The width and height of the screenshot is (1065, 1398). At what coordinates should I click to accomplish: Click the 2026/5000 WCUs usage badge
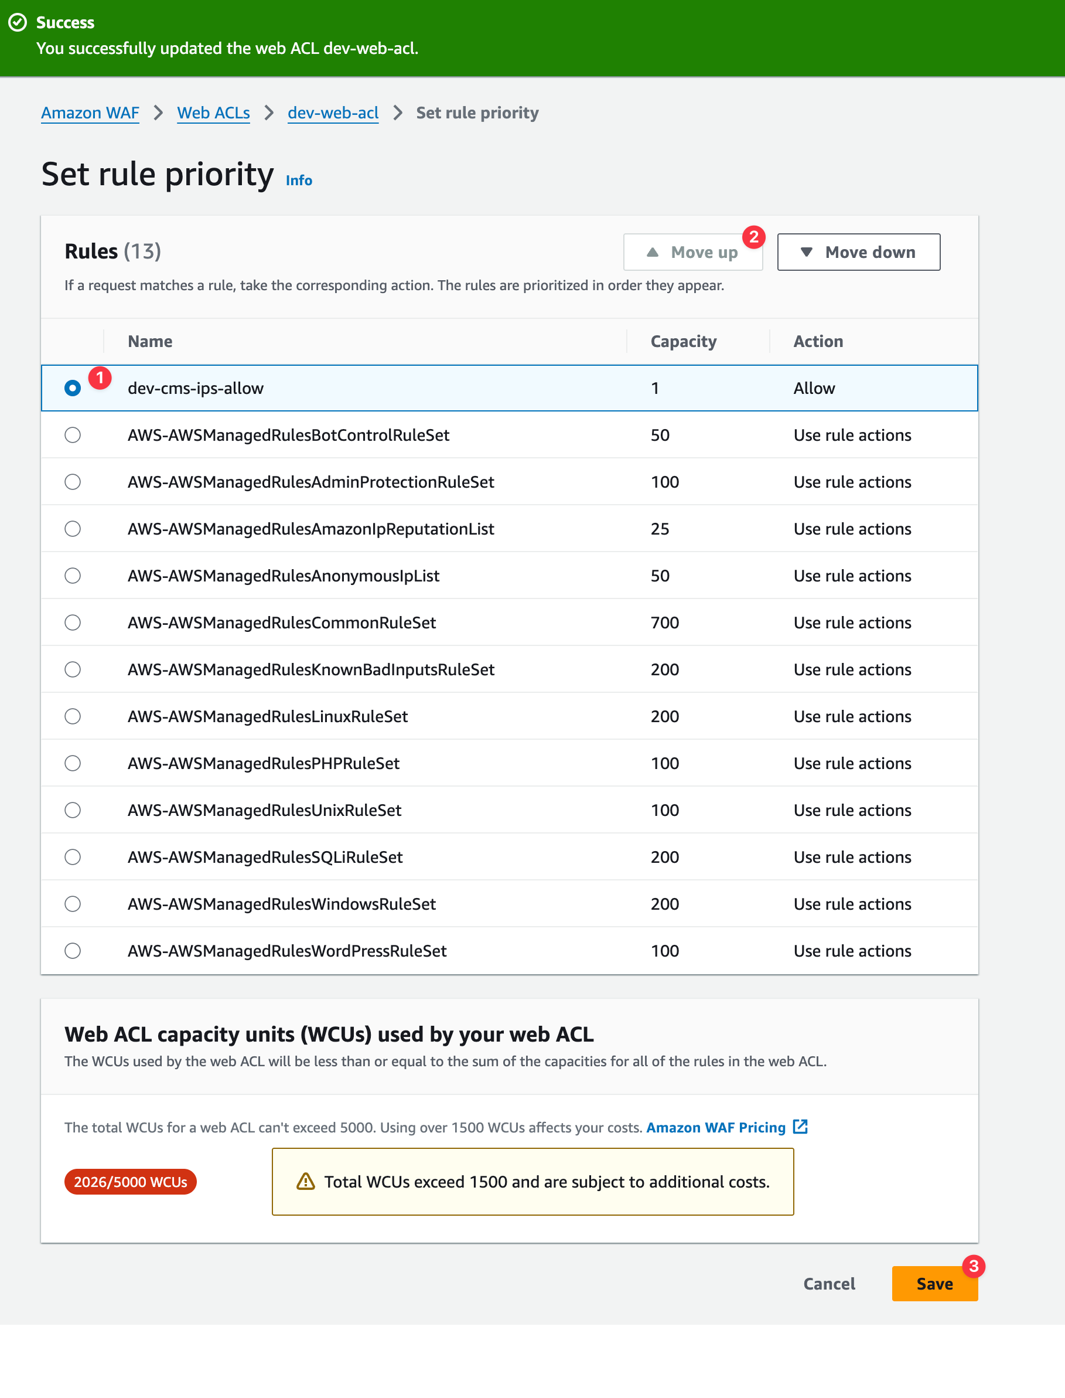[130, 1181]
